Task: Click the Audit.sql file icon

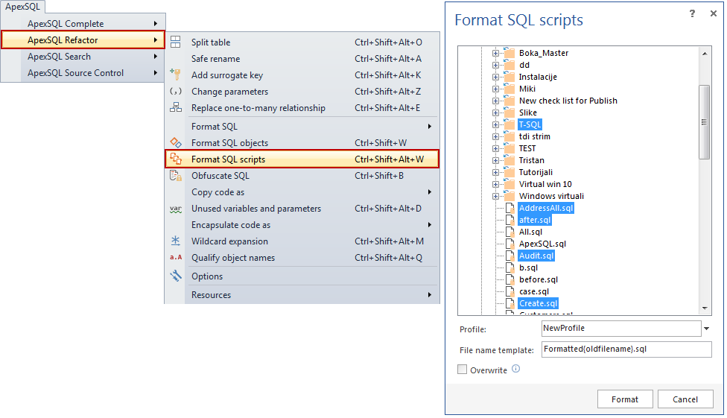Action: pyautogui.click(x=510, y=256)
